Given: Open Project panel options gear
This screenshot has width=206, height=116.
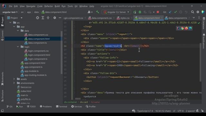Looking at the screenshot, I should [x=55, y=18].
